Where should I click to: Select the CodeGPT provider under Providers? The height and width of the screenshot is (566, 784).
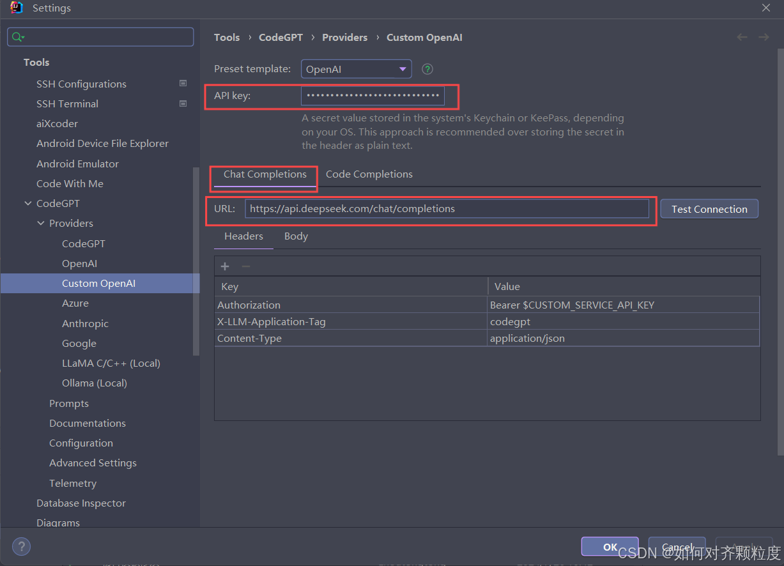84,243
